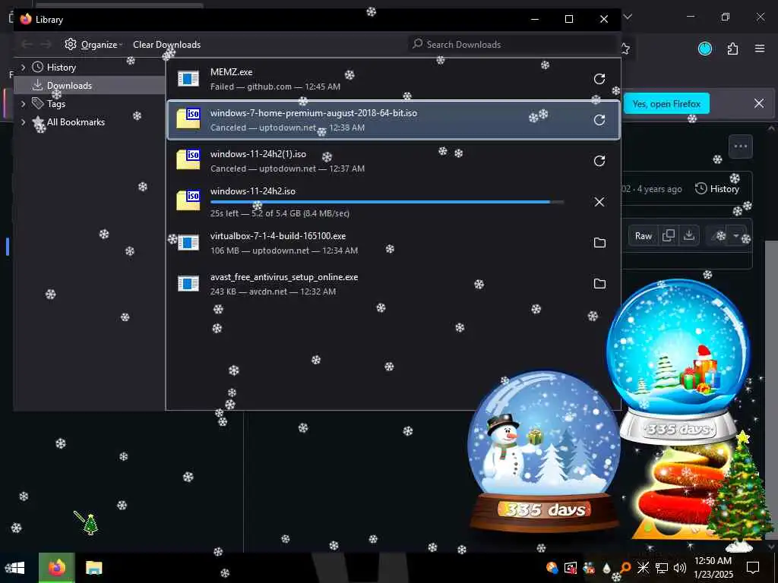Click '243 KB — avcdn.net — 12:32 AM' status

[x=273, y=291]
